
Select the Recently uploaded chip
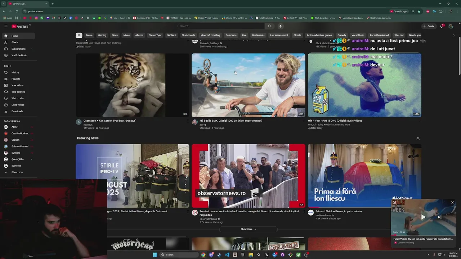379,35
